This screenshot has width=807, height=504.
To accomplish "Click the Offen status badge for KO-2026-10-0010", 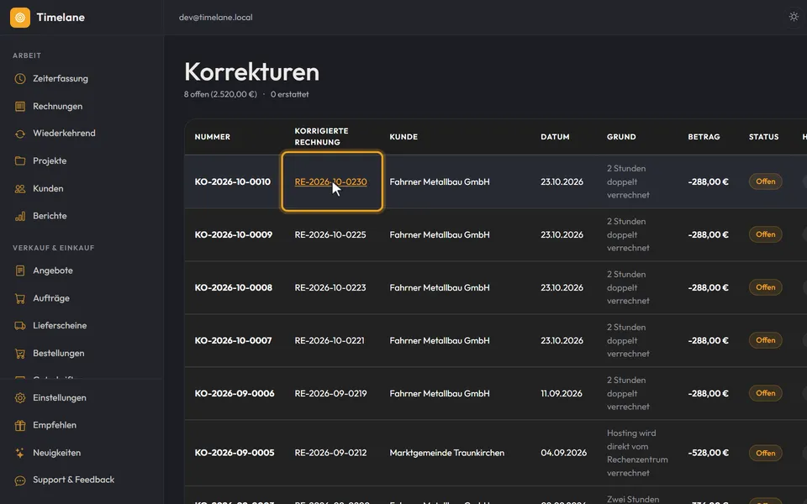I will [x=765, y=181].
